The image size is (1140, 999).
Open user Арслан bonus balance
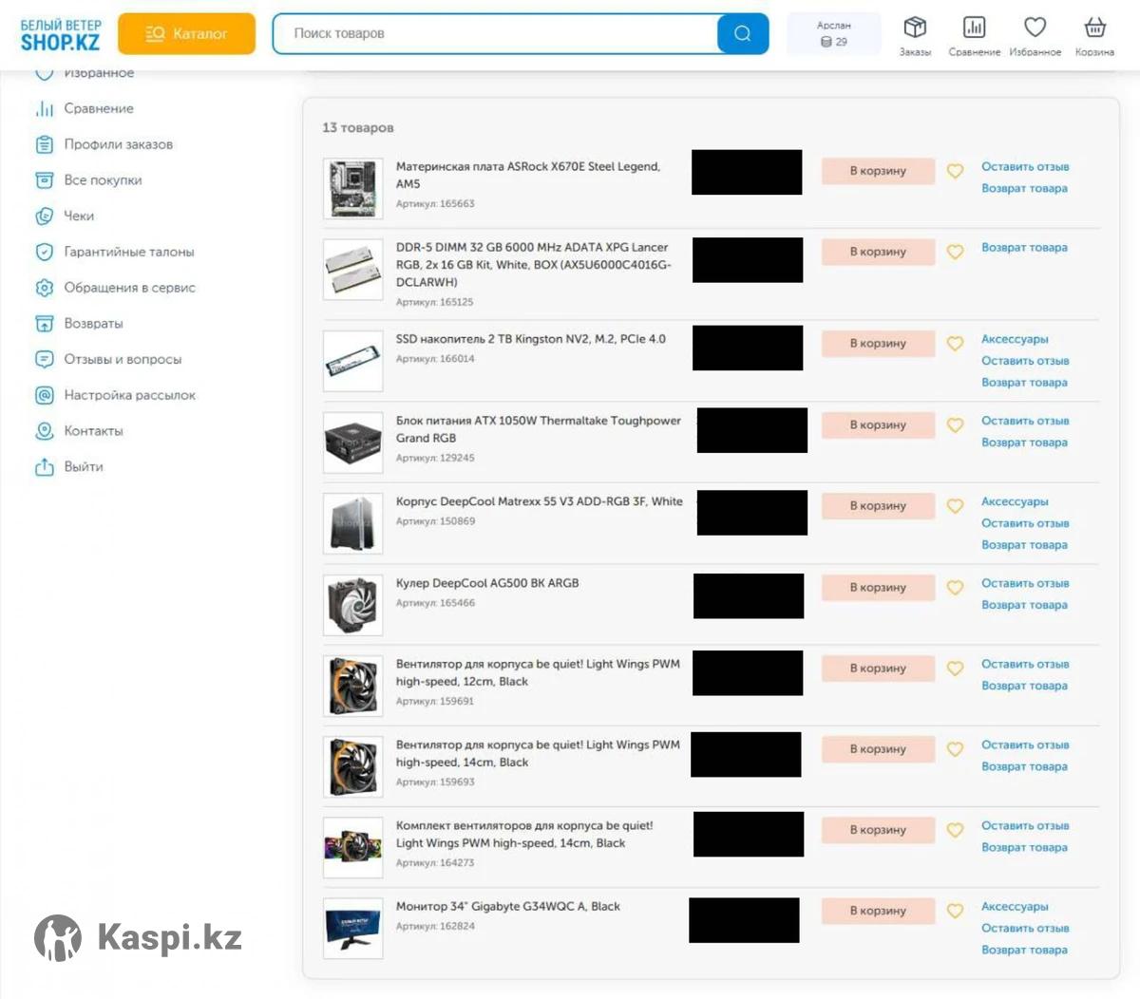pos(833,34)
